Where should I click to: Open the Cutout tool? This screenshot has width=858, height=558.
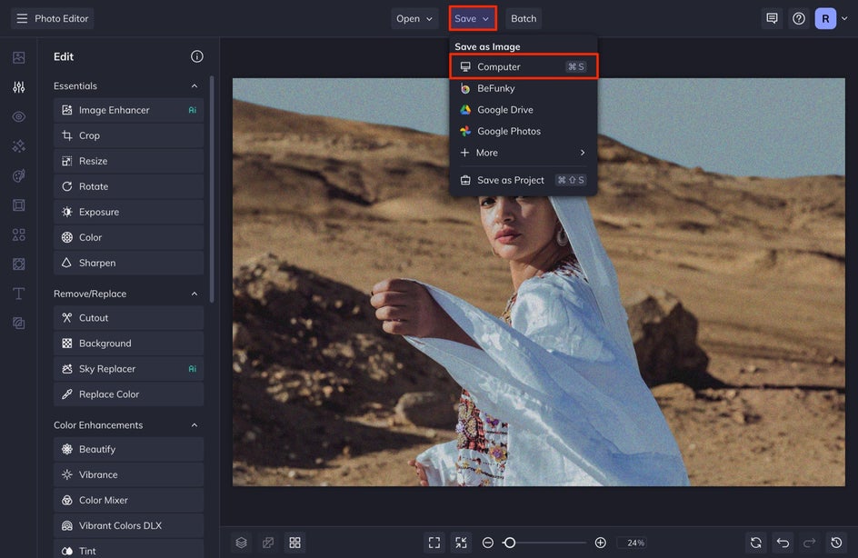(128, 318)
